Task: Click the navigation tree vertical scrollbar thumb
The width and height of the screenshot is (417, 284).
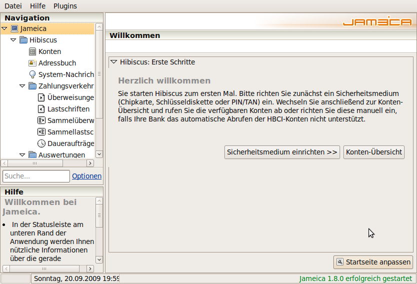Action: point(99,74)
